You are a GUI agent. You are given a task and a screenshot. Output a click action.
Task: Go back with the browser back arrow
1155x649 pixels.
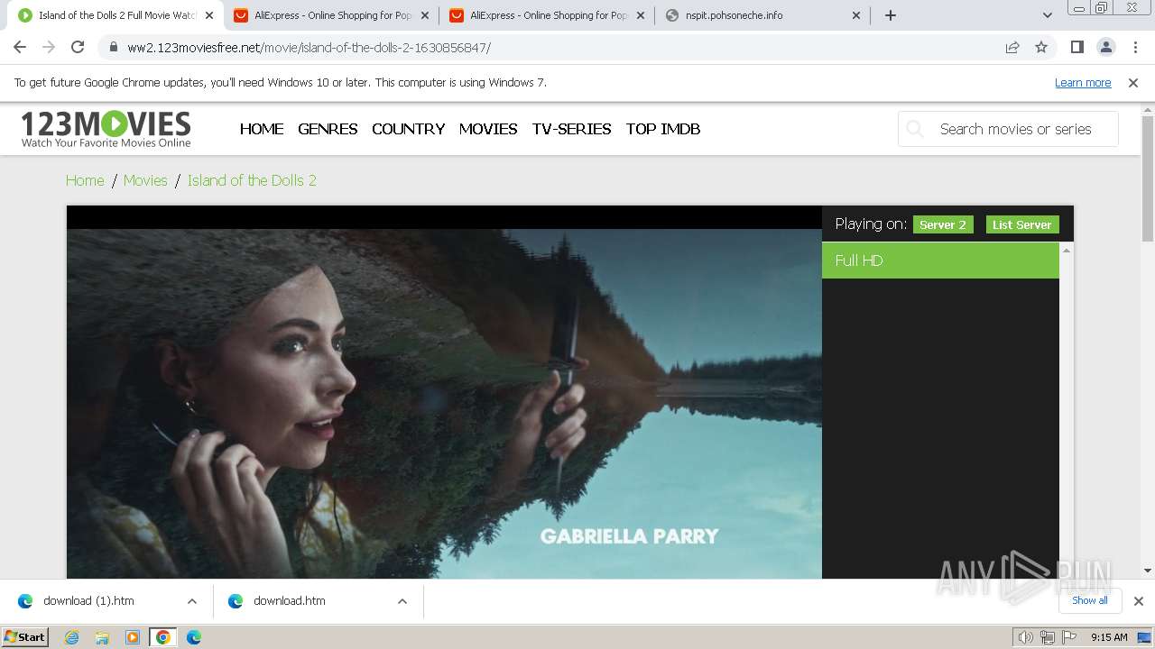click(20, 47)
